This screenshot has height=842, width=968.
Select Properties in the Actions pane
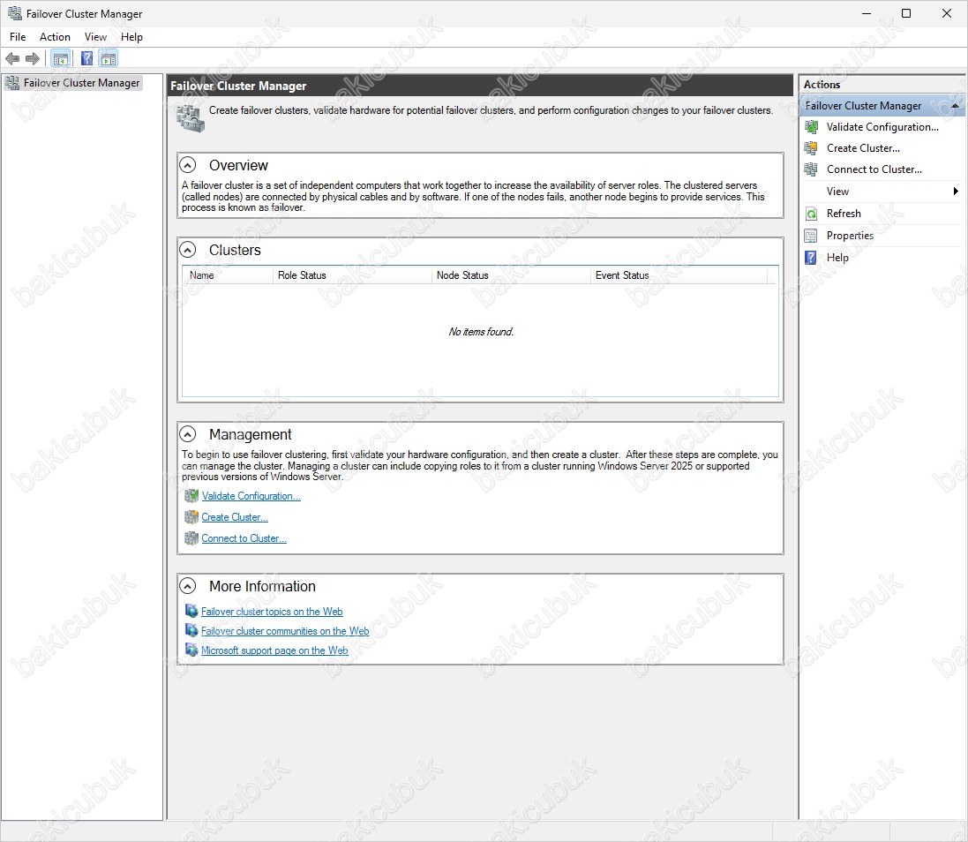850,236
